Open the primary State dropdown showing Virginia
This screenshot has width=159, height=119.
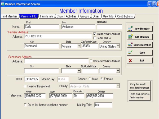79,46
